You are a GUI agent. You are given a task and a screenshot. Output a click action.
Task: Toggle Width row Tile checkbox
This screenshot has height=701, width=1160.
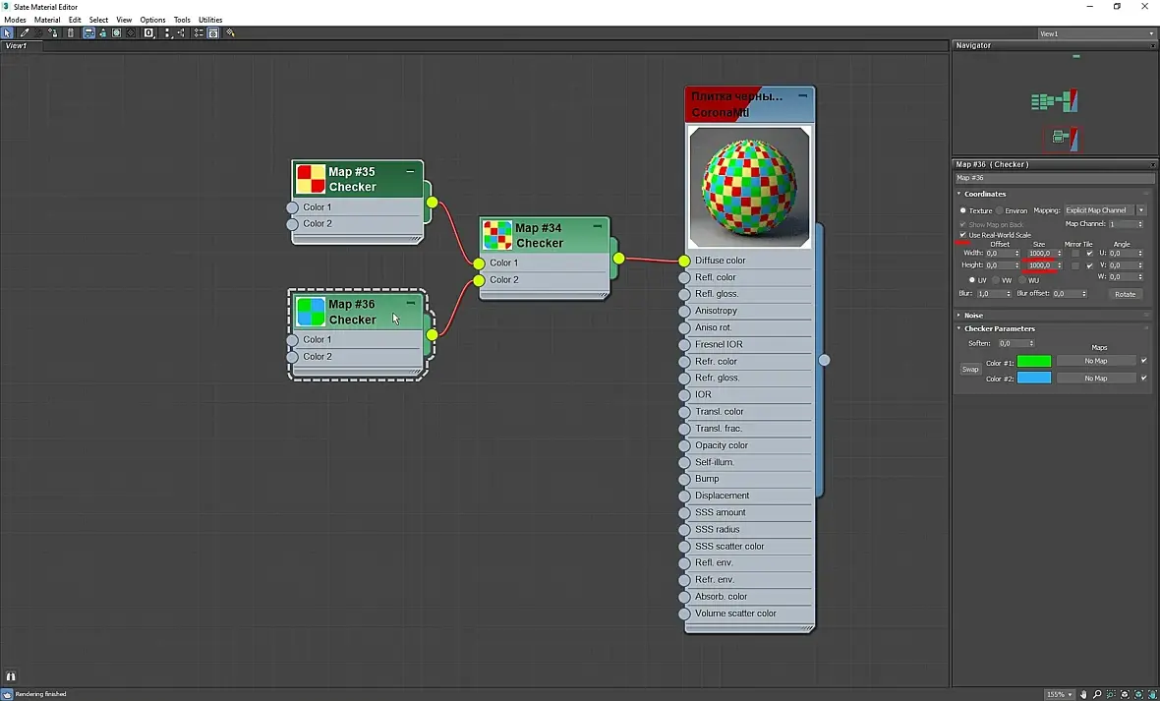1090,253
